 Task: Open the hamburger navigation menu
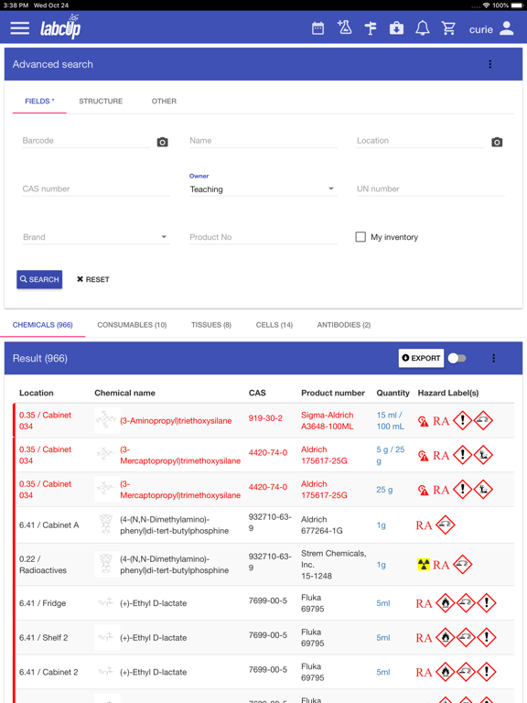coord(20,28)
